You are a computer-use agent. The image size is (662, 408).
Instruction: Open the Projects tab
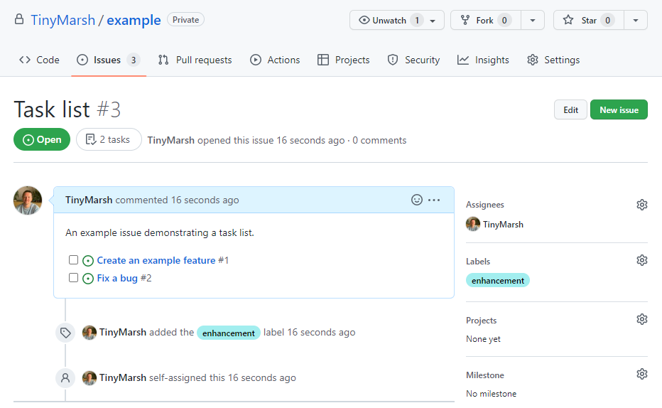pos(343,60)
